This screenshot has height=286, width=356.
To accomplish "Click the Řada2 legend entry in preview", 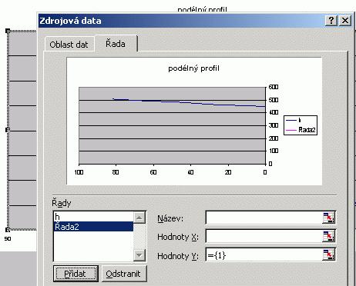I will click(x=301, y=130).
